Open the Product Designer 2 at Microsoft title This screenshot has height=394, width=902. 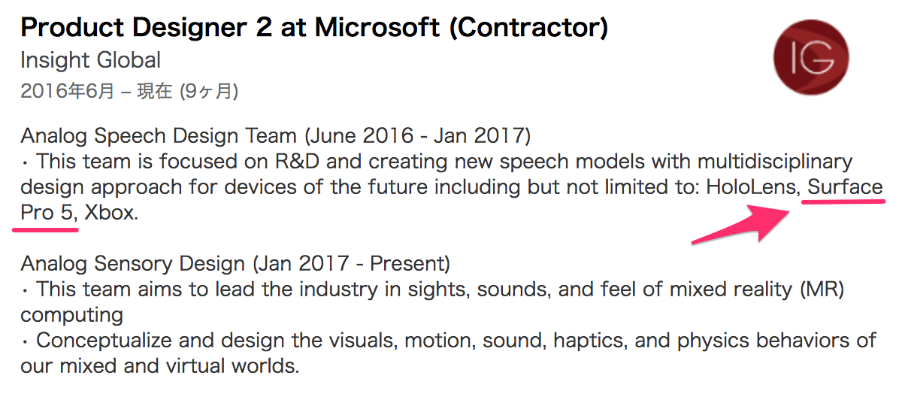click(315, 28)
